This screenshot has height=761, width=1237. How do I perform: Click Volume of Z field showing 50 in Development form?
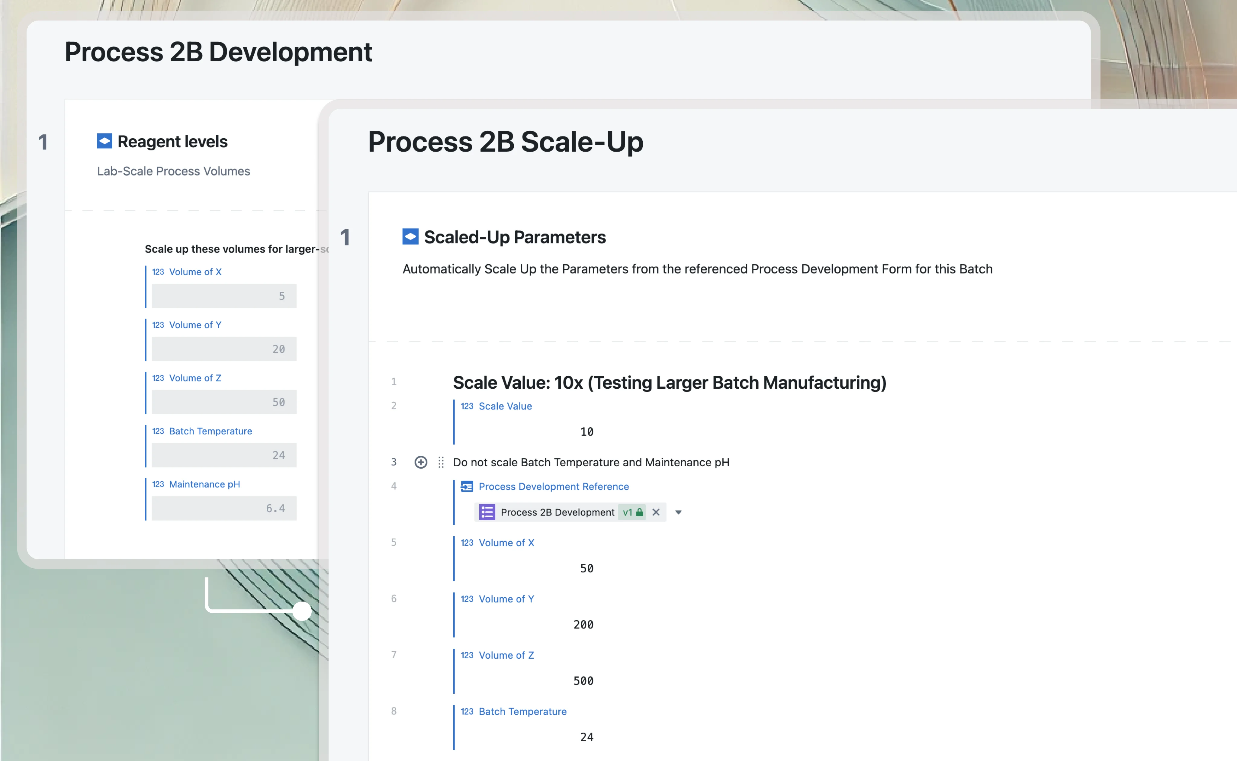[x=224, y=402]
